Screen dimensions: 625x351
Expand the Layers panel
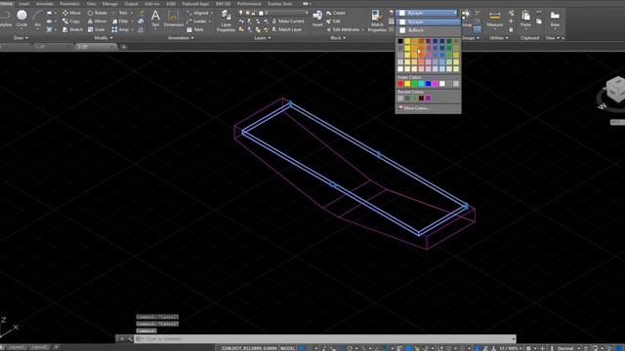[263, 38]
